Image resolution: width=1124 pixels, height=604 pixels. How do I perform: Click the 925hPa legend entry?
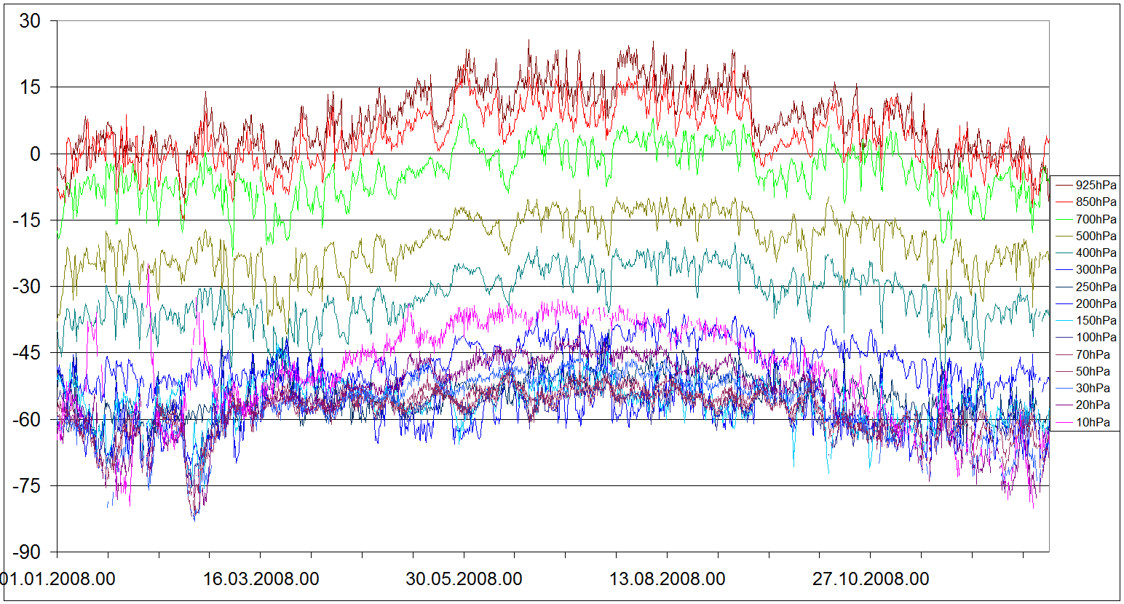click(1096, 186)
